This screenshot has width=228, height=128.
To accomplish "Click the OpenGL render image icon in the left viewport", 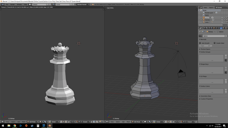I will point(100,122).
